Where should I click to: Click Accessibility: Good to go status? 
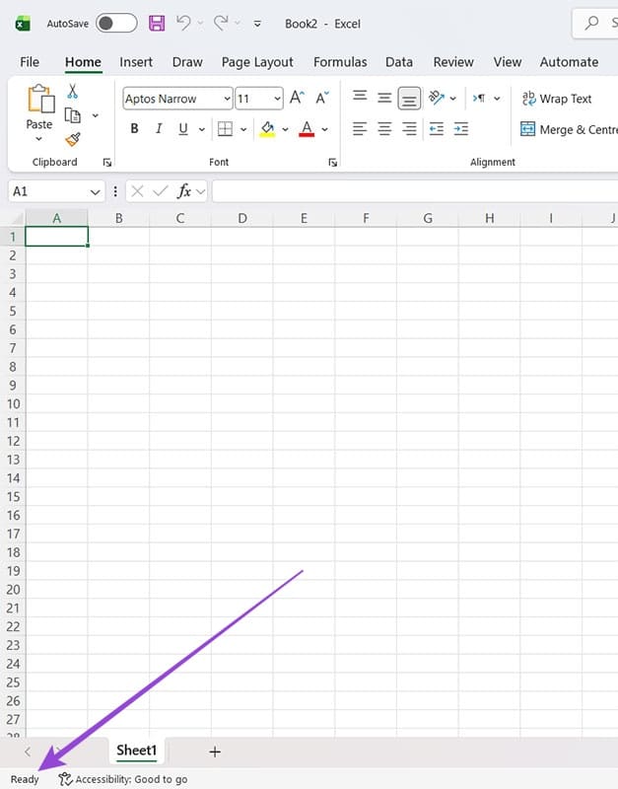[x=123, y=779]
